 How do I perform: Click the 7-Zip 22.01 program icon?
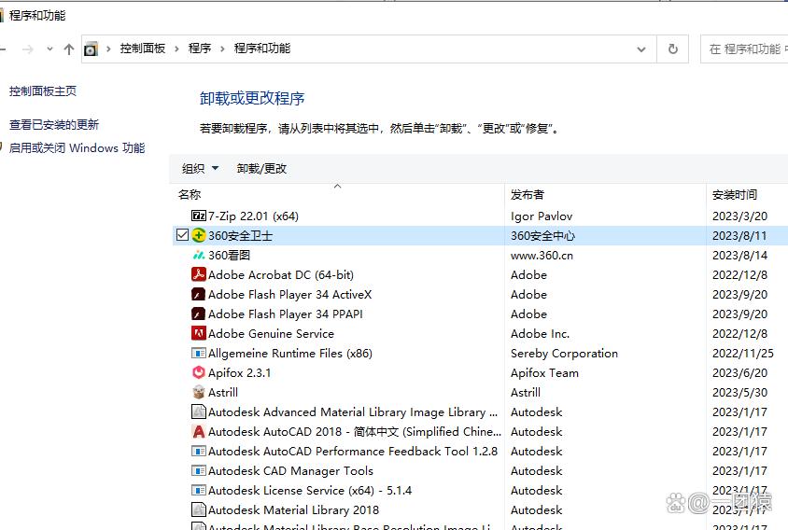[x=199, y=216]
